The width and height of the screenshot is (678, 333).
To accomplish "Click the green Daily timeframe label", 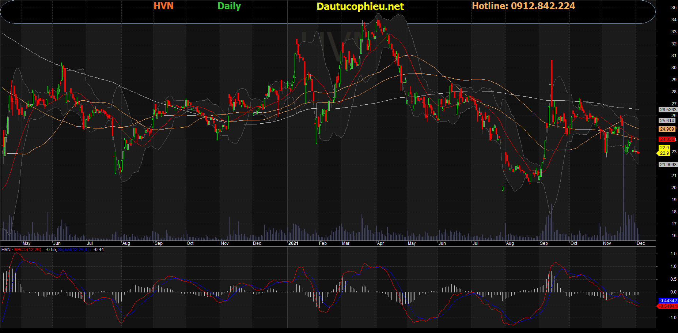I will [229, 6].
